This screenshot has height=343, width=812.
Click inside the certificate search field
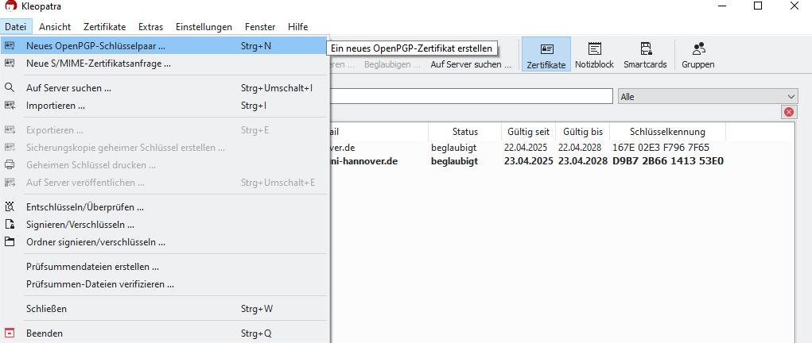[x=472, y=96]
